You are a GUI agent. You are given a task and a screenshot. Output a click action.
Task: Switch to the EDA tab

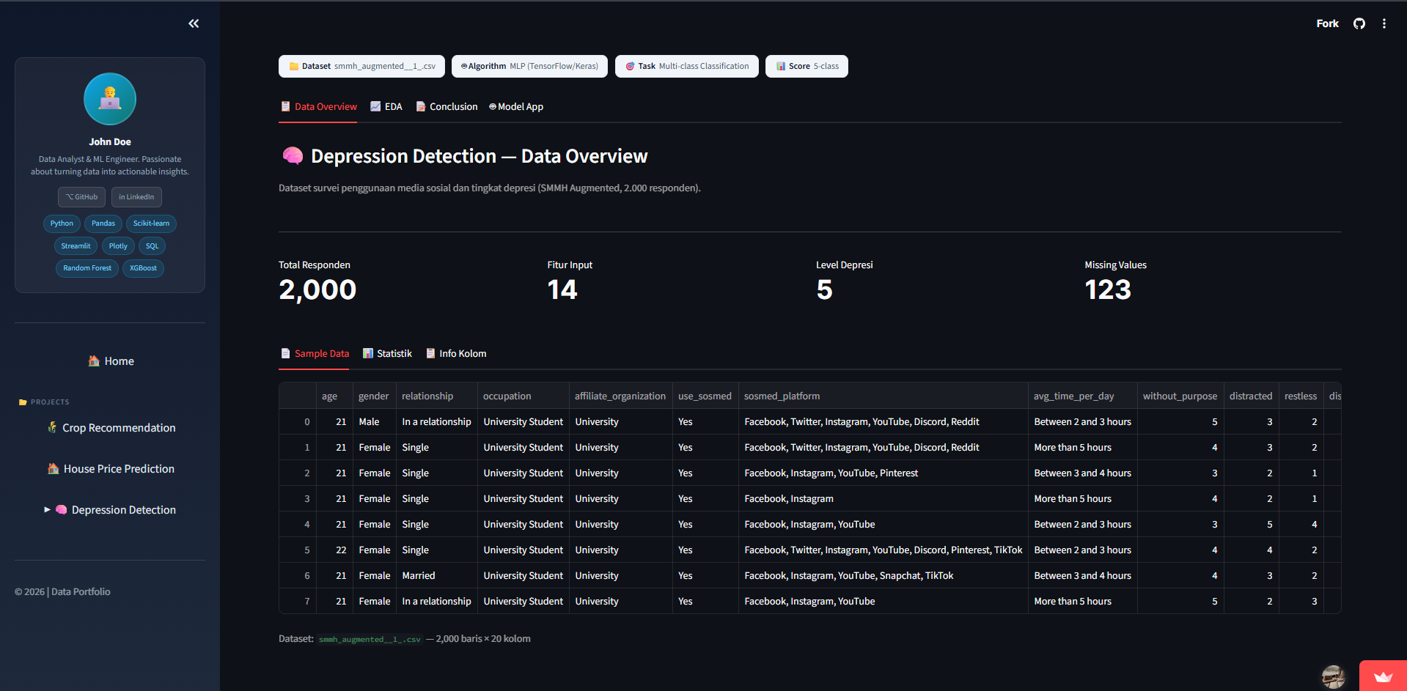[x=386, y=107]
